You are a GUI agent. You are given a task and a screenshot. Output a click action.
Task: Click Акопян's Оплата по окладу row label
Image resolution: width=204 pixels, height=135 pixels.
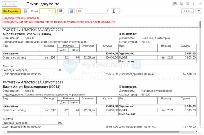(x=14, y=57)
